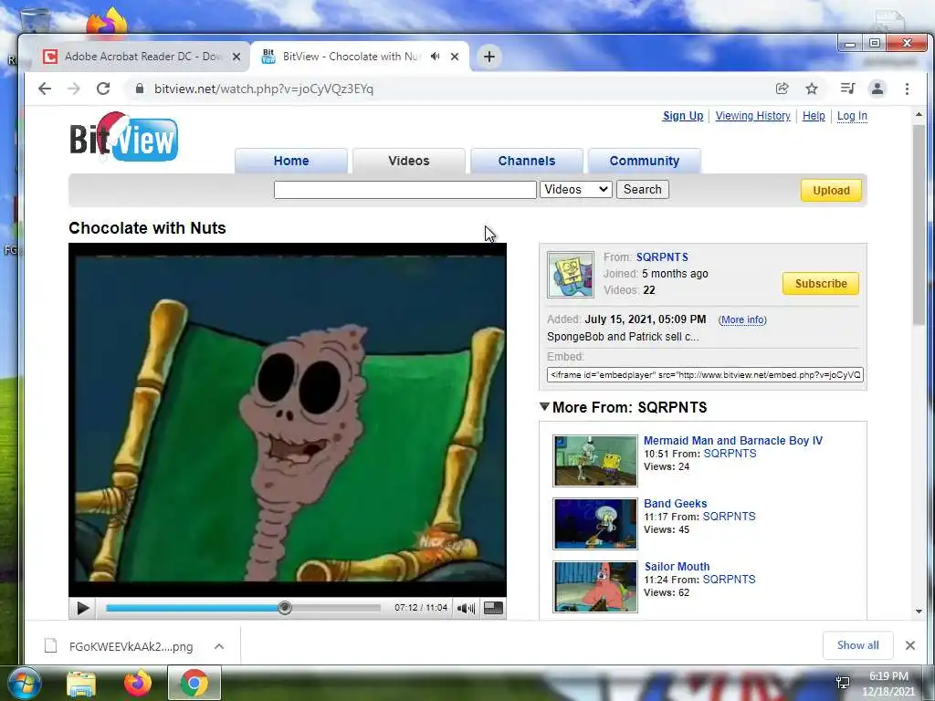The width and height of the screenshot is (935, 701).
Task: Click the Log In link
Action: (852, 116)
